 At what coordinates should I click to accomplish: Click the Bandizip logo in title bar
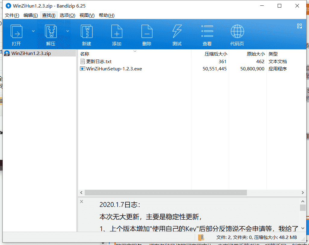pos(8,6)
